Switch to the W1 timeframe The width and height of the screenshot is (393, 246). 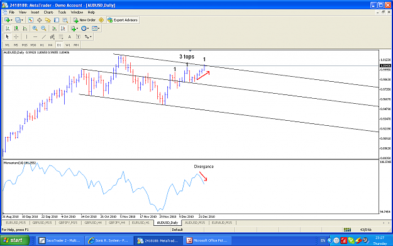tap(68, 45)
